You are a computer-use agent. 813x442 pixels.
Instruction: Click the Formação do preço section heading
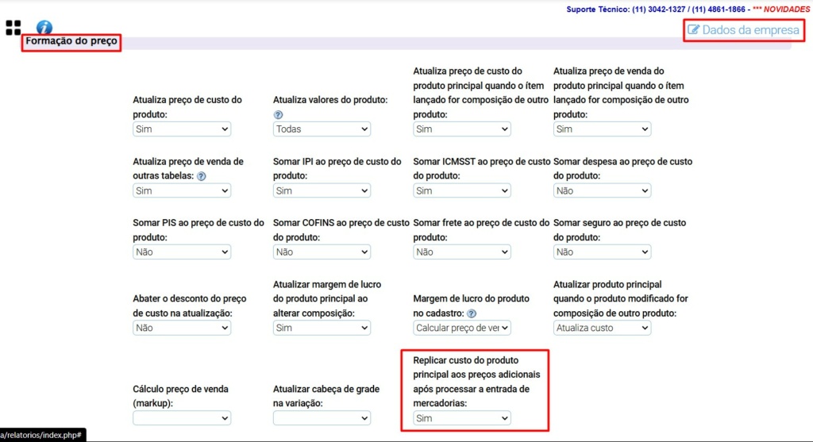pyautogui.click(x=71, y=41)
